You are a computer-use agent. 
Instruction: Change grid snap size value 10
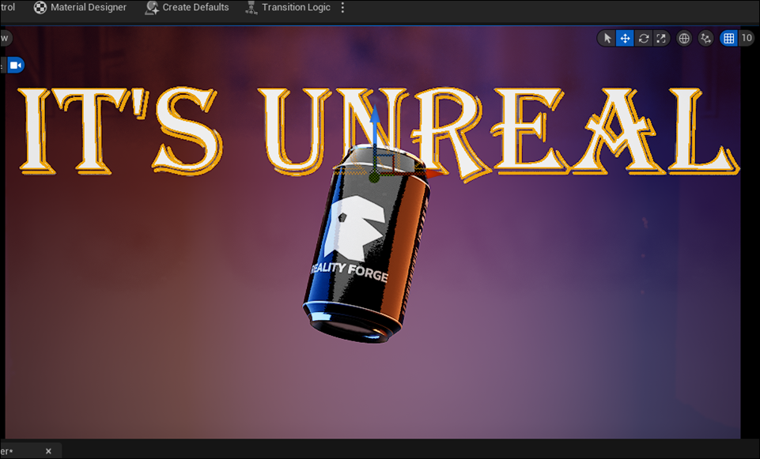pos(747,38)
